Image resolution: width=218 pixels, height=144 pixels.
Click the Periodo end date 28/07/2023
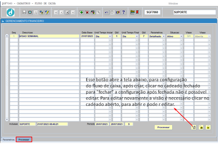coord(117,124)
